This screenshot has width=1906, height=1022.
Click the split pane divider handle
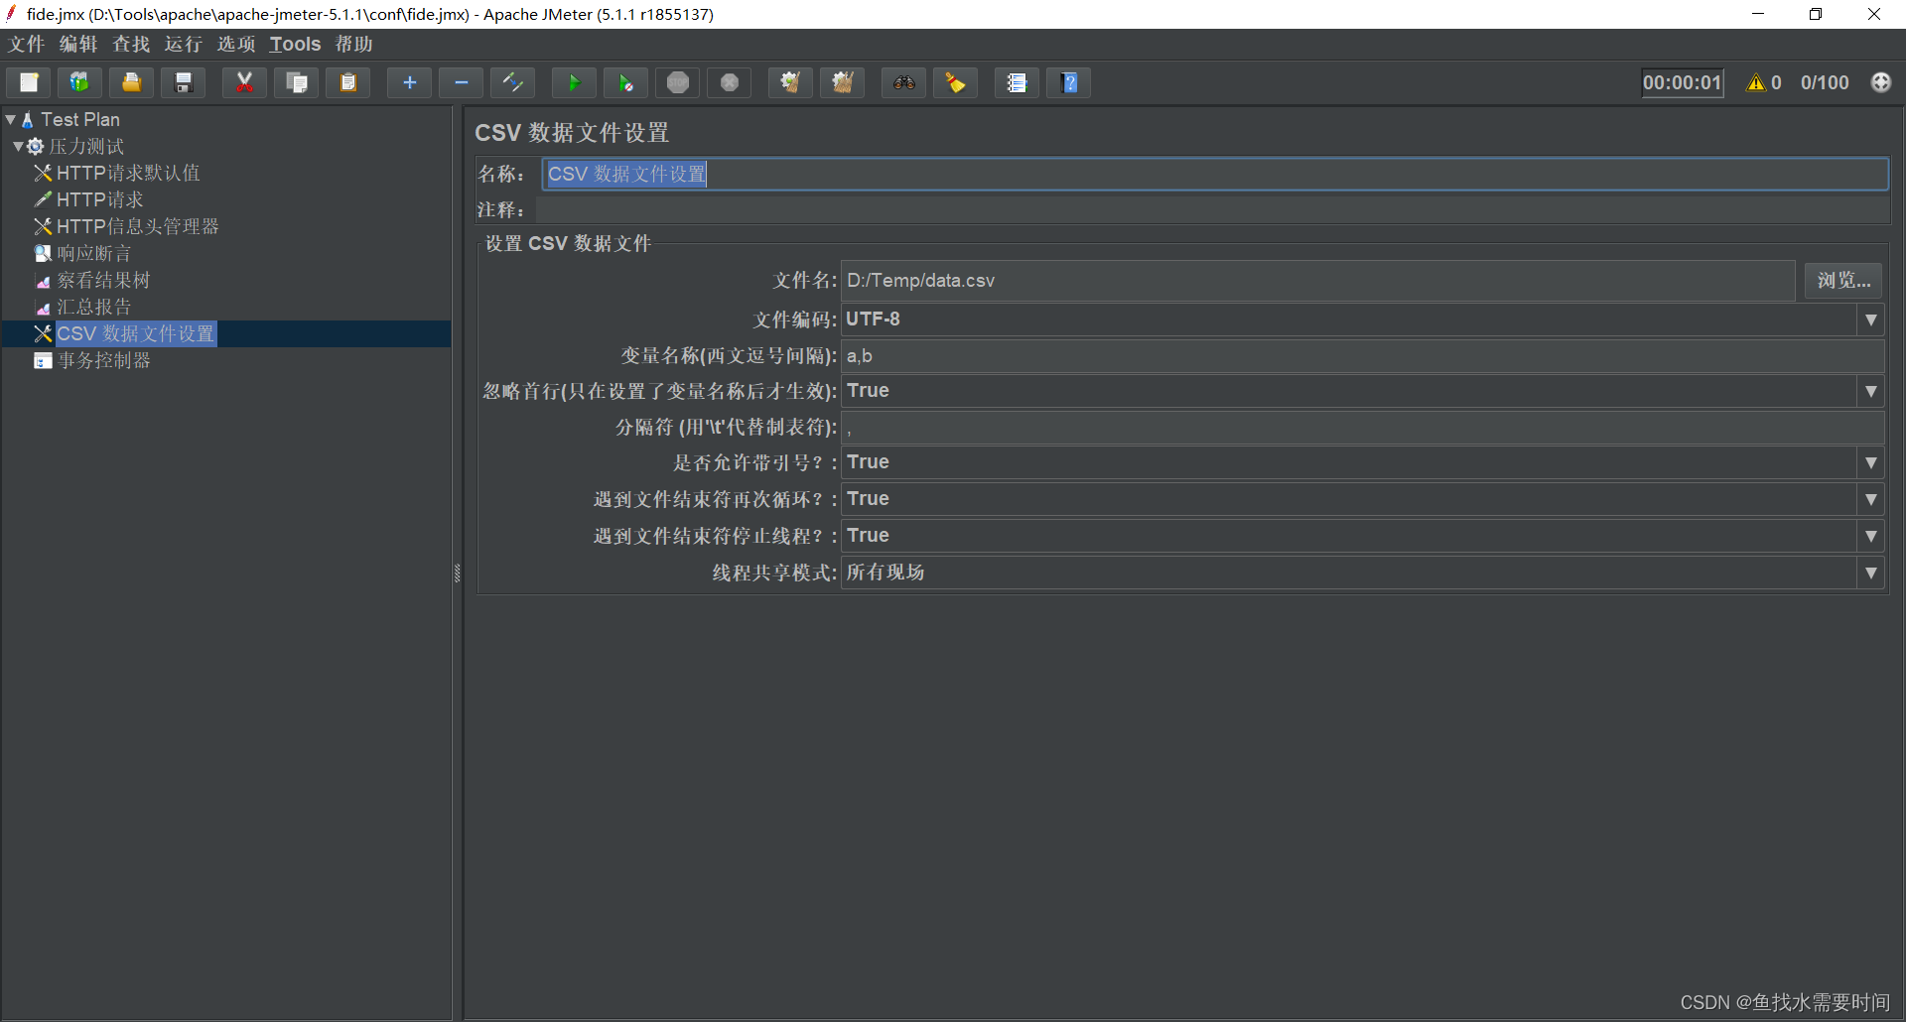coord(457,573)
